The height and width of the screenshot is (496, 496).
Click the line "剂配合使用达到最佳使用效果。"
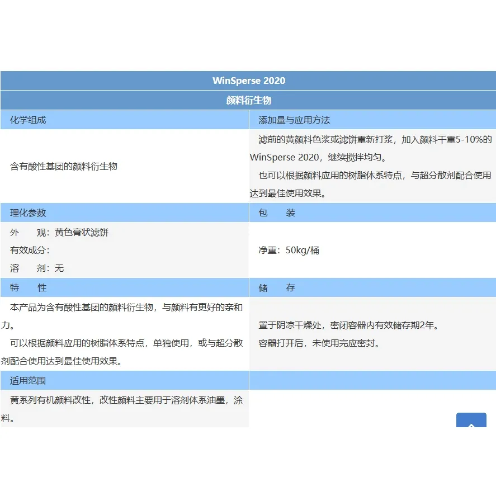(62, 361)
